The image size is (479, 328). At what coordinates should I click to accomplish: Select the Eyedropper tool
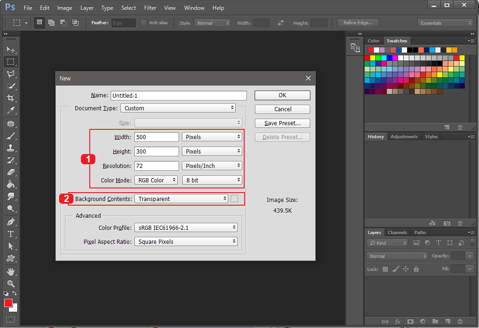tap(11, 110)
